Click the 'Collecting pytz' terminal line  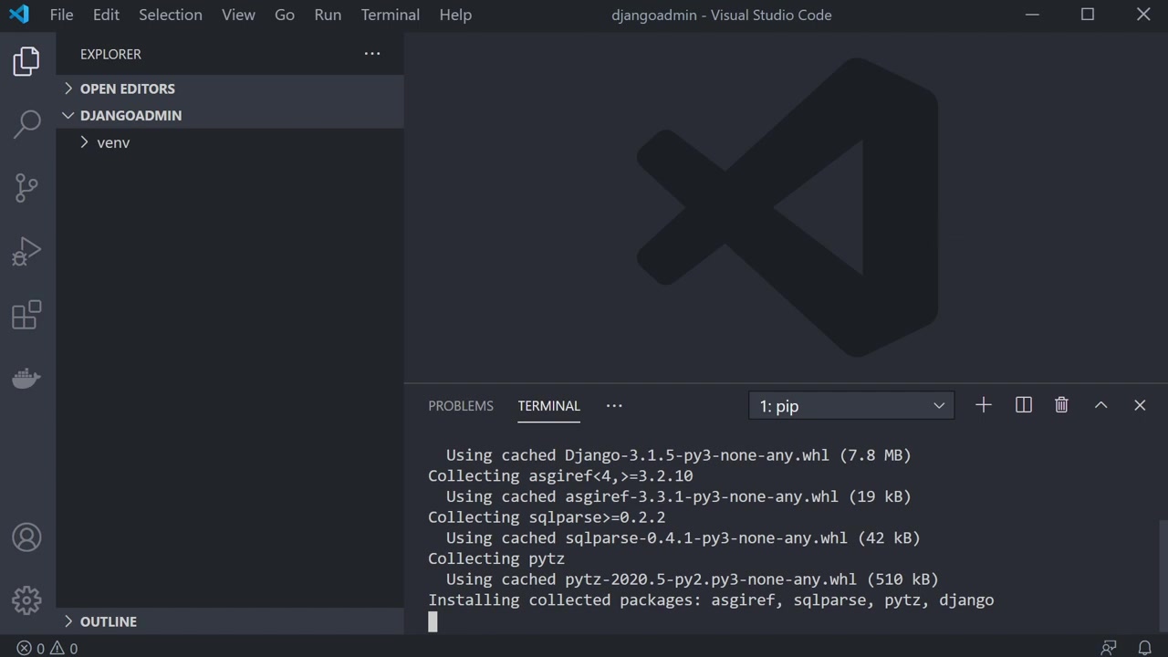(496, 558)
